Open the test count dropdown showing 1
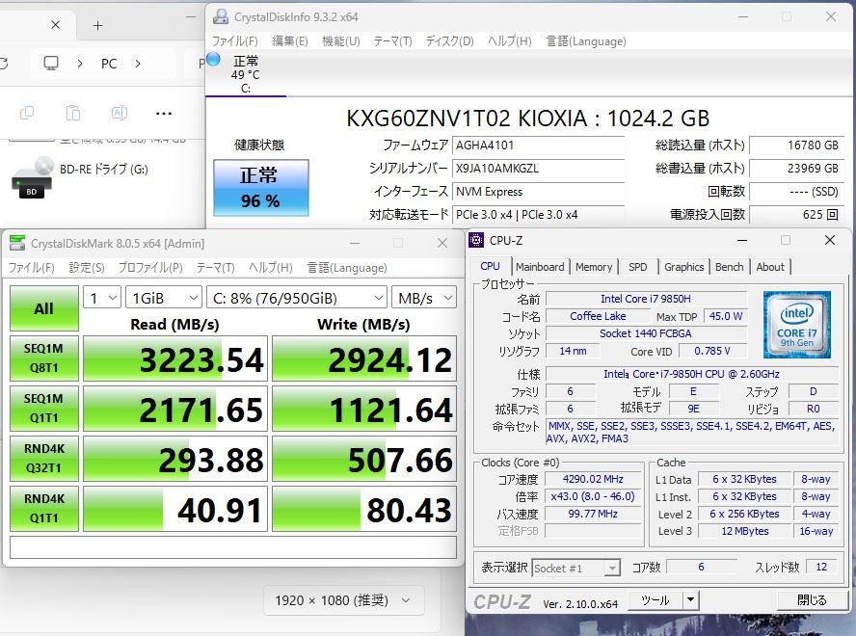 coord(102,298)
